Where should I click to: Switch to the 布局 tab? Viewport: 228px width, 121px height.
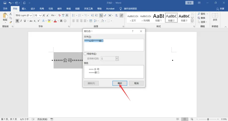pos(42,9)
